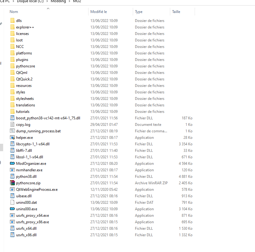Click the ModOrganizer.exe application icon

click(12, 163)
